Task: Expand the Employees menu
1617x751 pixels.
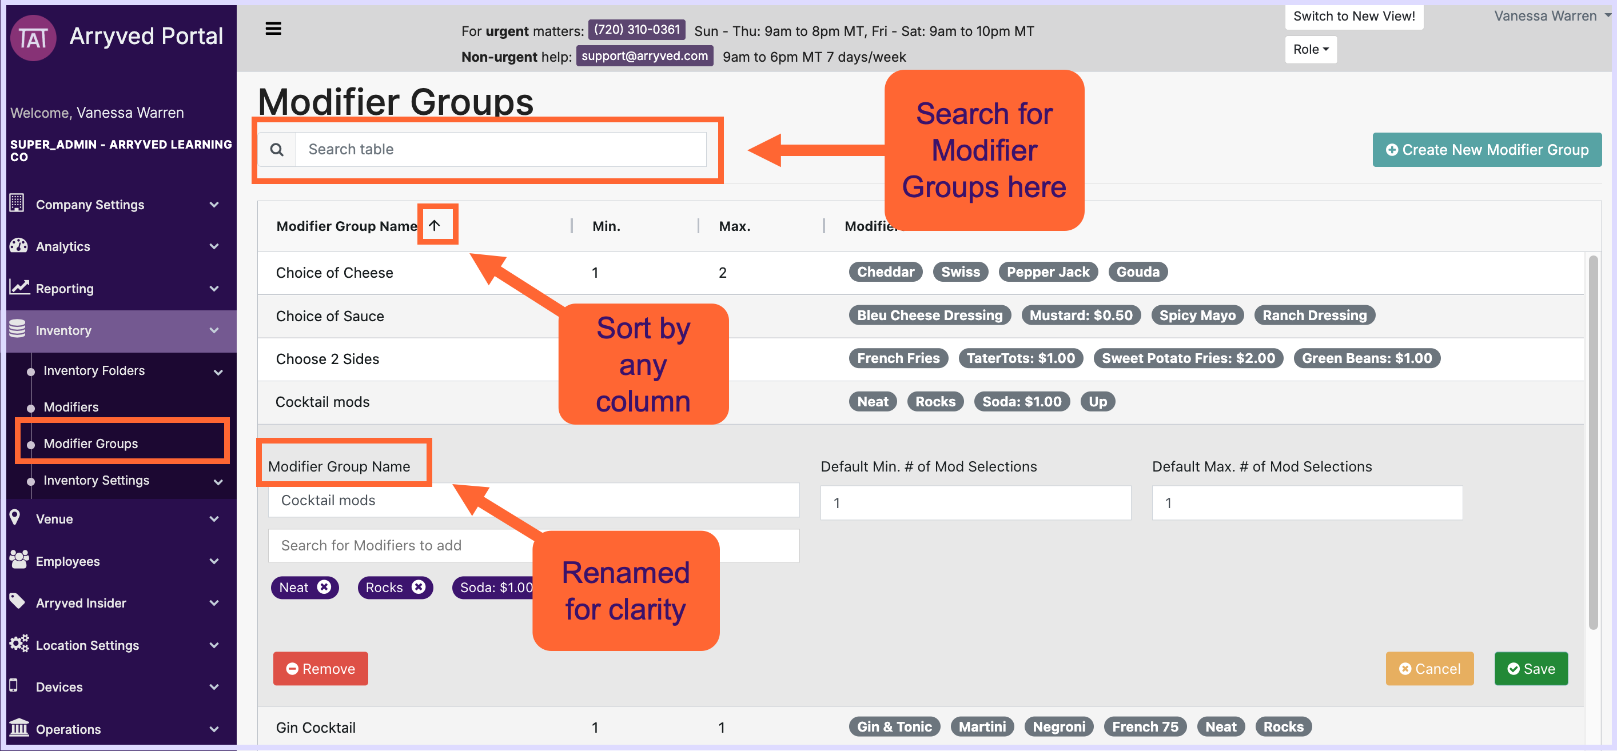Action: point(214,561)
